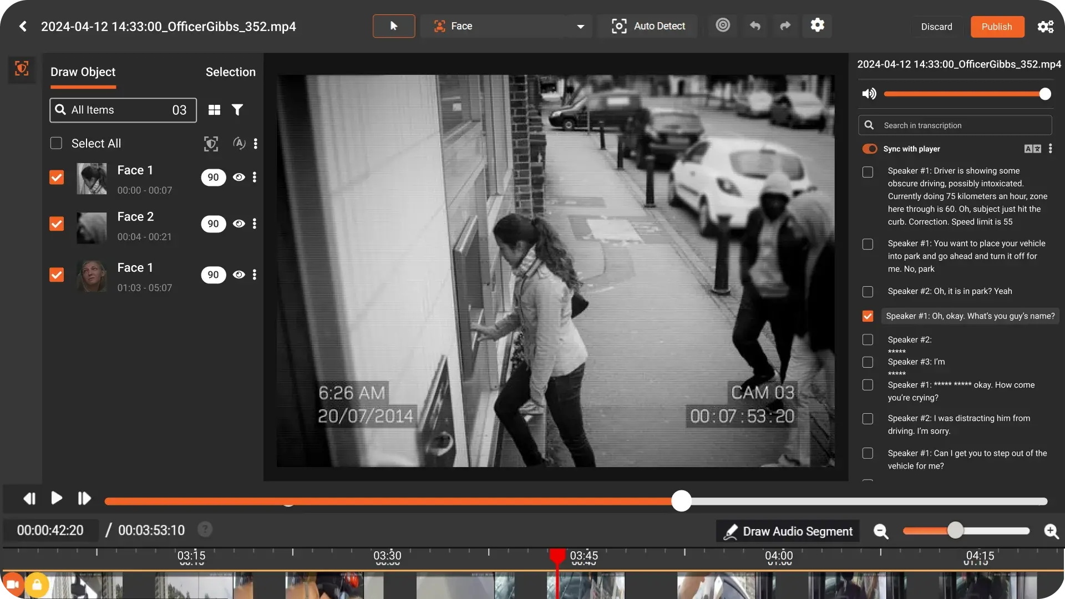Redo the last action

pos(785,26)
